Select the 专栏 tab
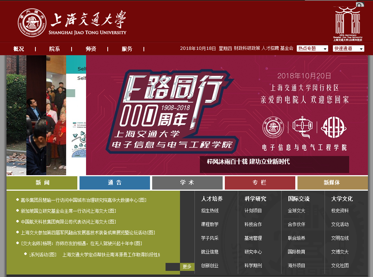The height and width of the screenshot is (277, 373). (260, 183)
